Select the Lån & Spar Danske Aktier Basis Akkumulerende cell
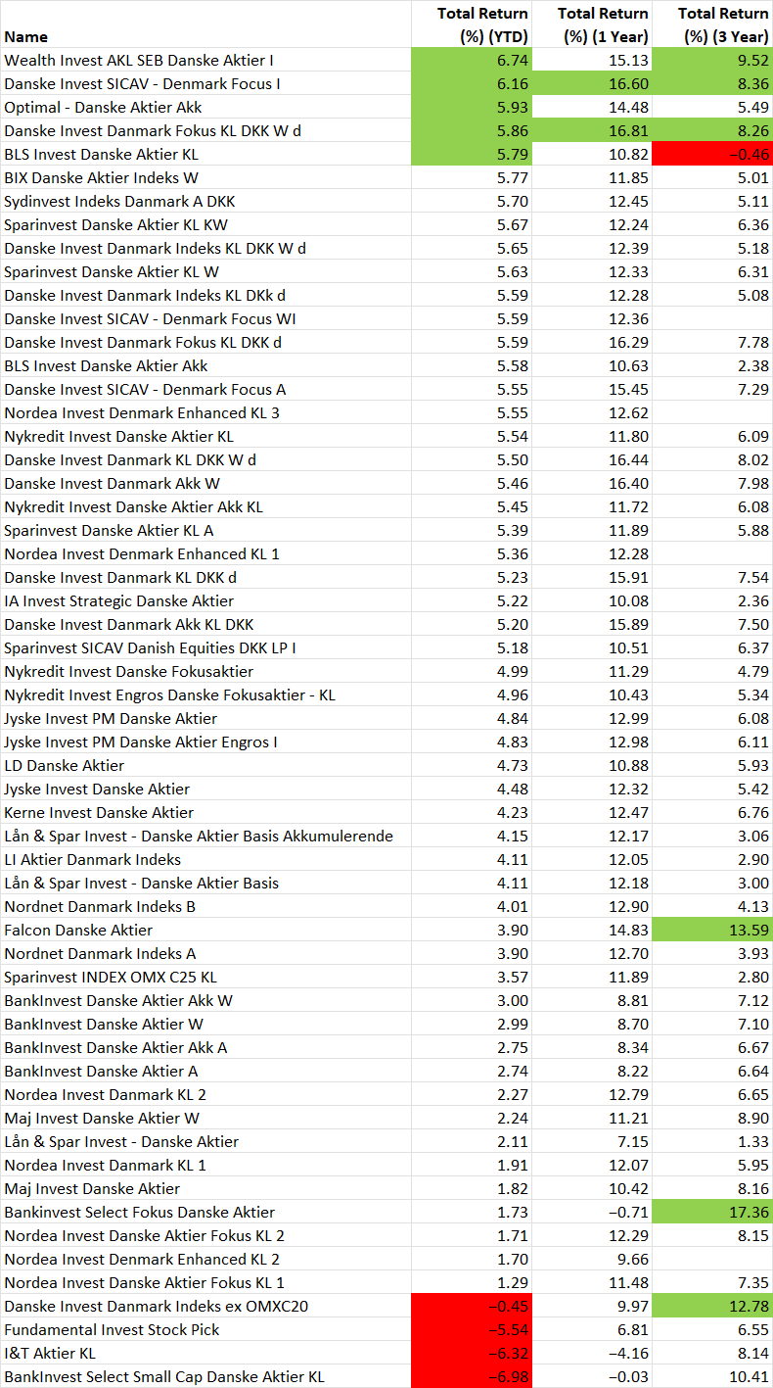The image size is (773, 1388). [206, 836]
